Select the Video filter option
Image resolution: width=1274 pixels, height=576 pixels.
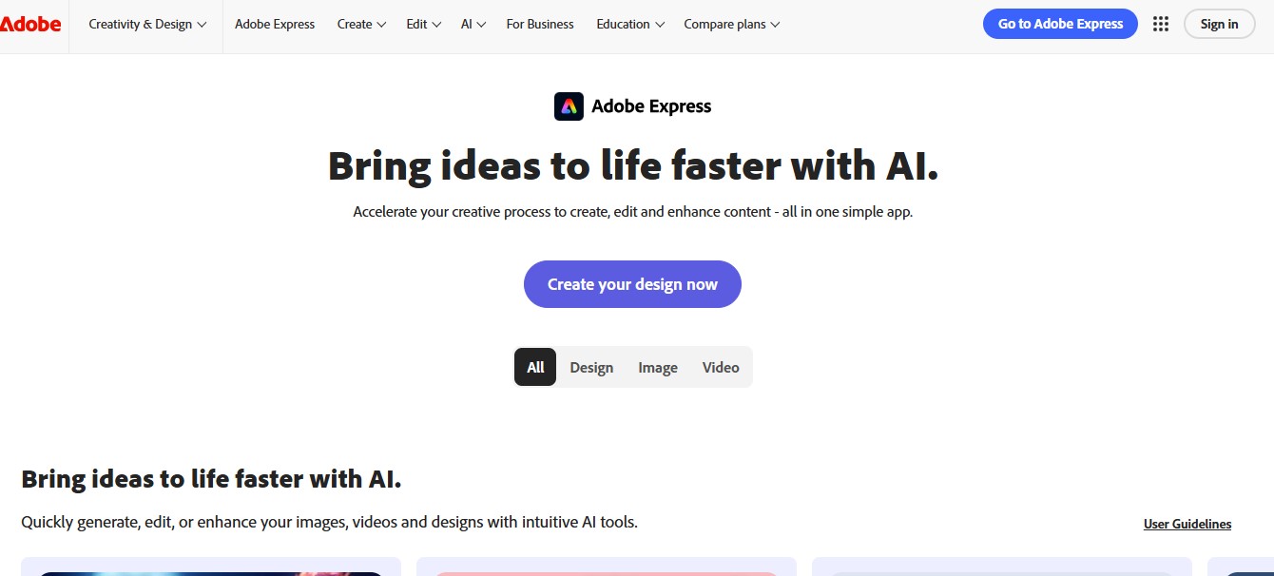[720, 367]
